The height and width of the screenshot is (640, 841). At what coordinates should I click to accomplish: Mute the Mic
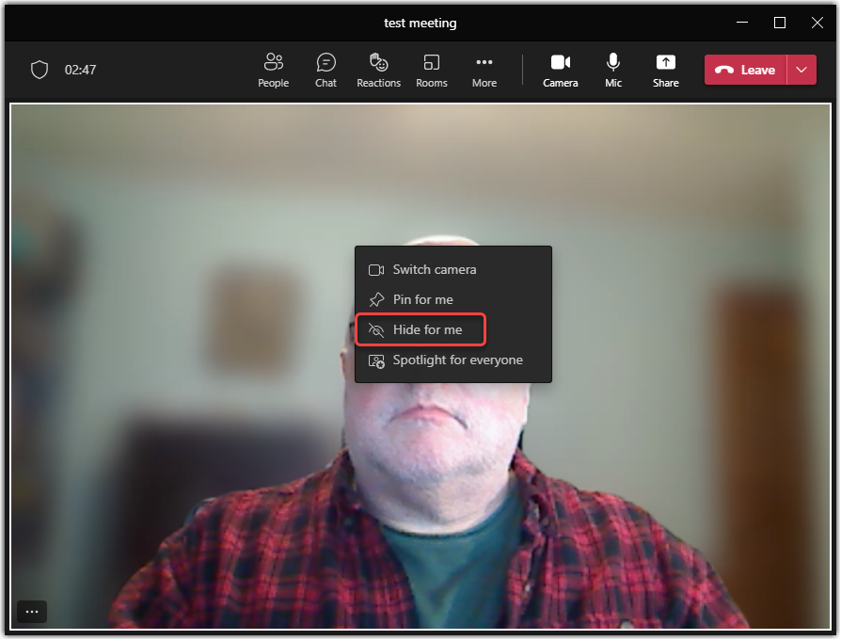[613, 70]
